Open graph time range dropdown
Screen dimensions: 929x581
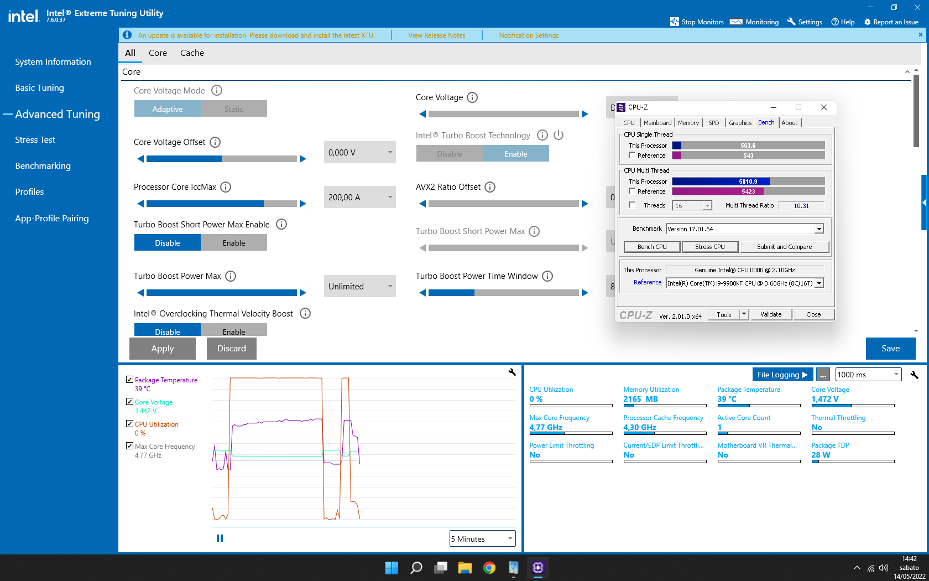coord(483,538)
